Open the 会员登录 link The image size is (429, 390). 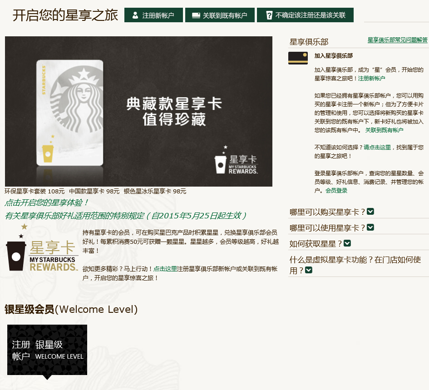[x=336, y=191]
